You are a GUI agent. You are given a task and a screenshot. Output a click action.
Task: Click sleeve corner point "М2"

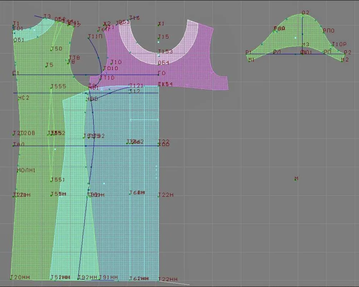tap(345, 60)
